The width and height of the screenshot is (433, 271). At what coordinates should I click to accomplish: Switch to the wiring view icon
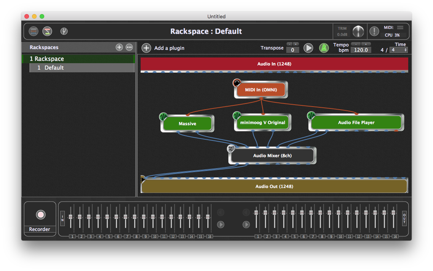pyautogui.click(x=47, y=31)
